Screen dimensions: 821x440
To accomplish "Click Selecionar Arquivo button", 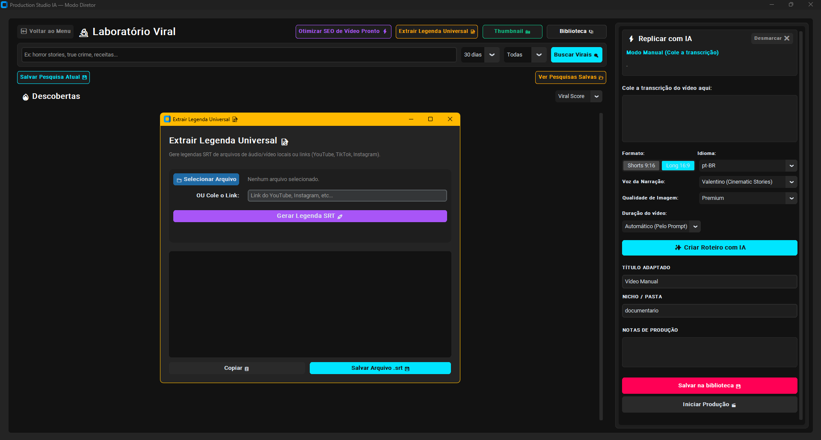I will click(x=206, y=179).
